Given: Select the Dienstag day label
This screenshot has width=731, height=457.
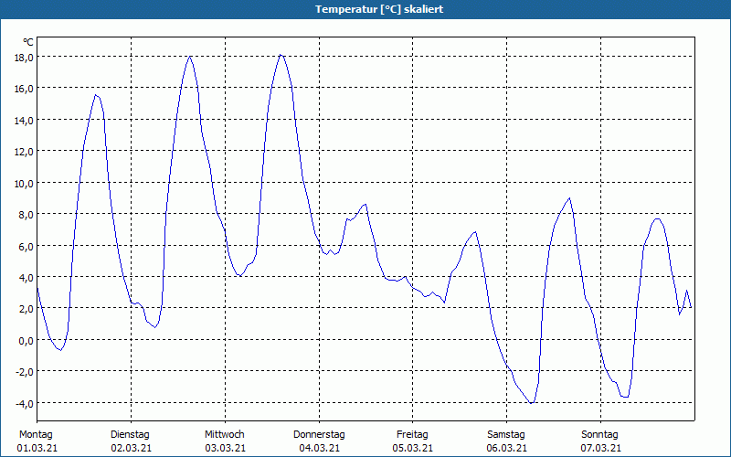Looking at the screenshot, I should 130,434.
